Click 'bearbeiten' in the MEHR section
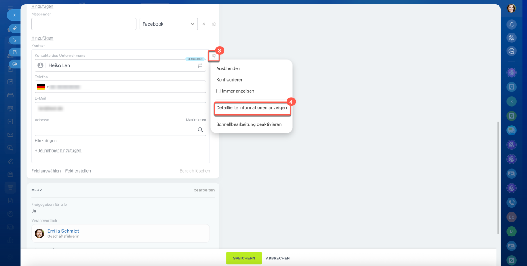527x266 pixels. (204, 190)
